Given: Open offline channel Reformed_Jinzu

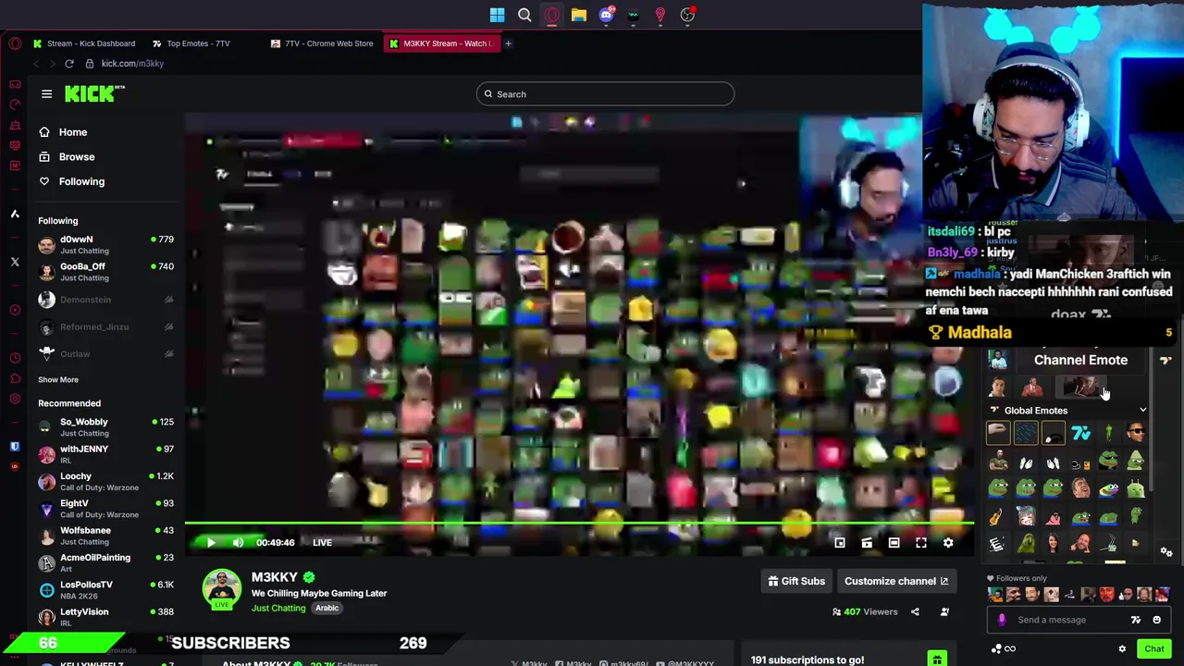Looking at the screenshot, I should point(105,327).
